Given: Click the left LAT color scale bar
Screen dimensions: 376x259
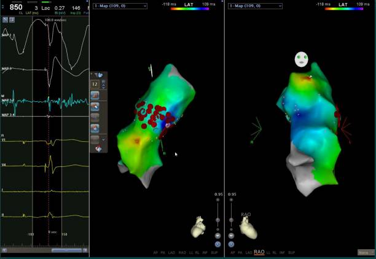Looking at the screenshot, I should (x=189, y=9).
